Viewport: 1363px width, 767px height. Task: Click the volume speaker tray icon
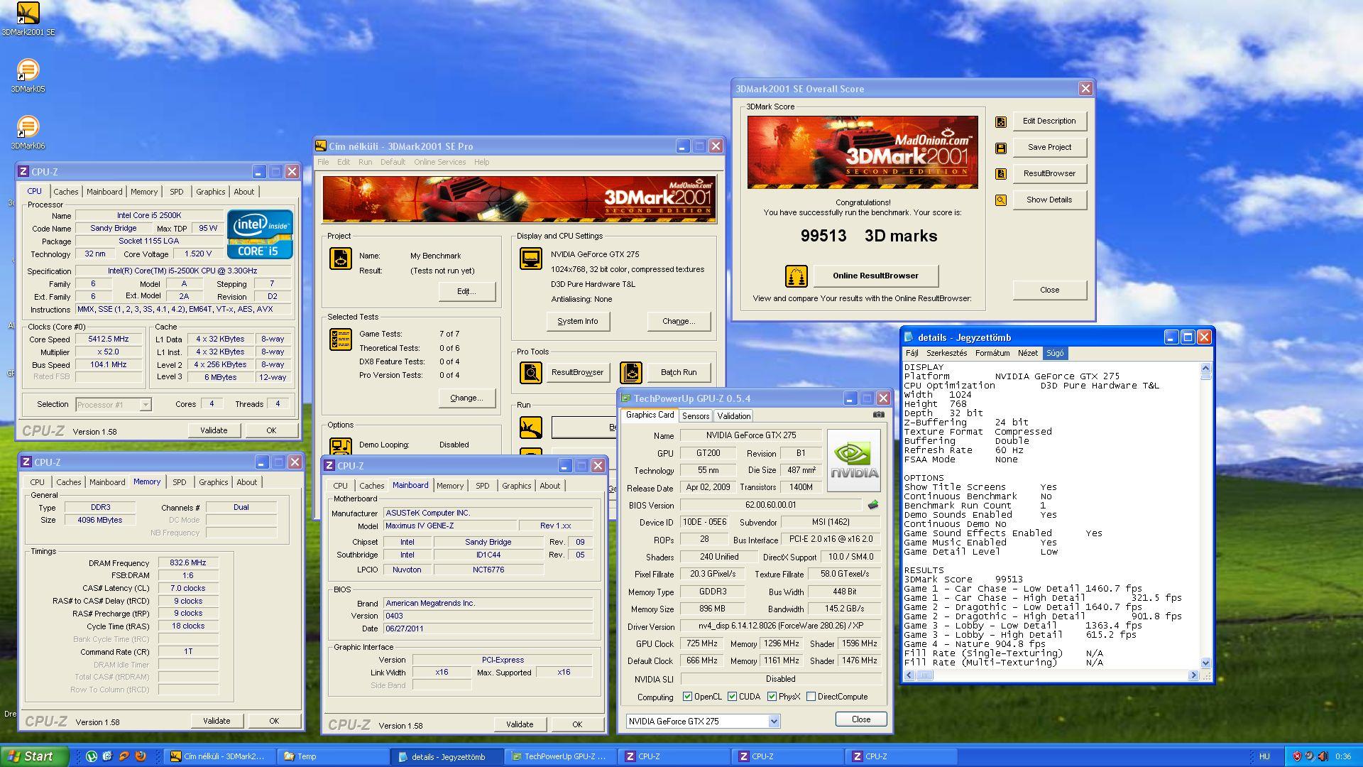click(x=1323, y=756)
